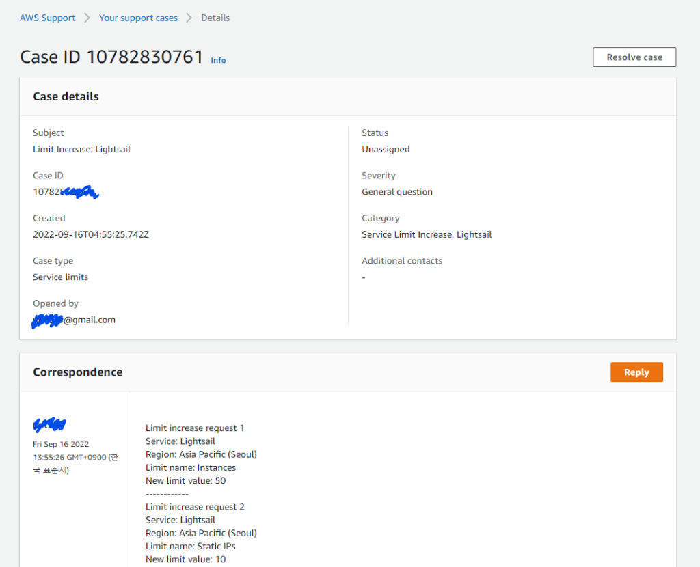
Task: Click the @gmail.com opened-by email
Action: click(74, 320)
